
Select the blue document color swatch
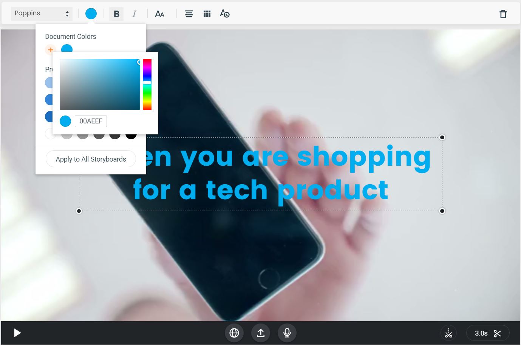point(67,48)
